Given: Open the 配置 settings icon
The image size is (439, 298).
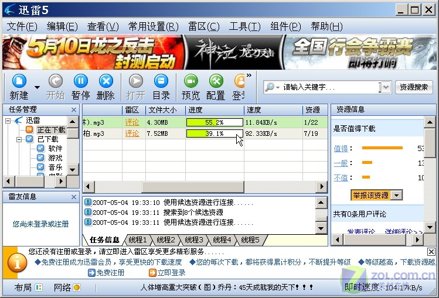Looking at the screenshot, I should [x=216, y=81].
